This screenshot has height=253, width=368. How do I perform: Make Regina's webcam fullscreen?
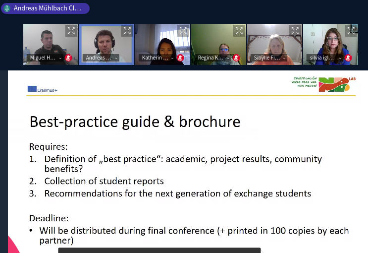(x=239, y=31)
